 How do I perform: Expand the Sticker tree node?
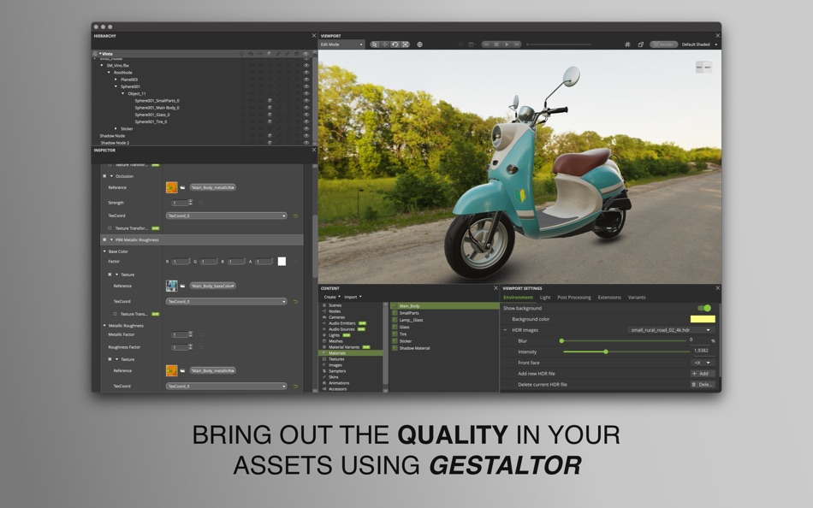click(x=116, y=128)
